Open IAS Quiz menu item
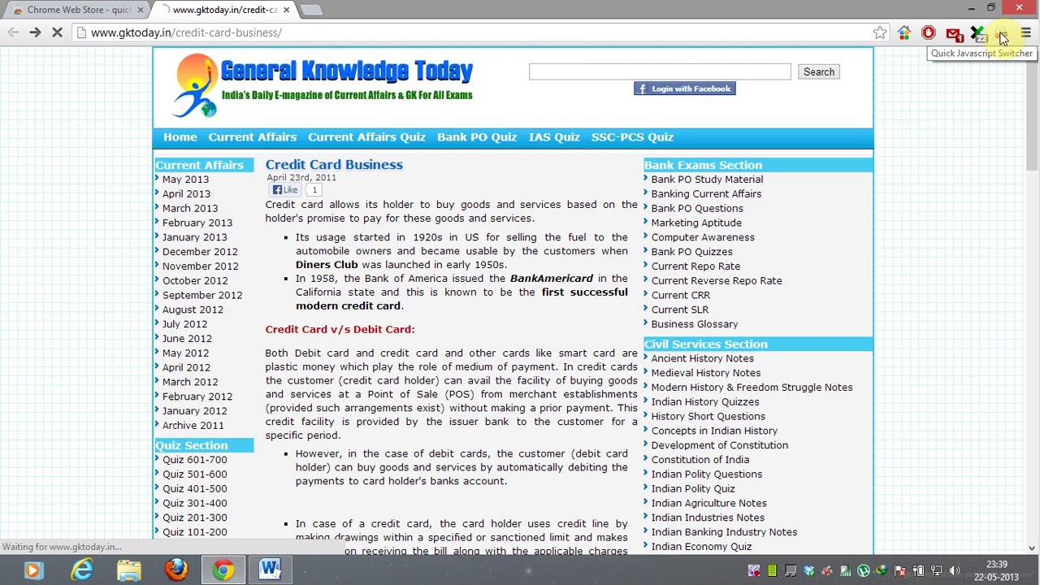The image size is (1040, 585). coord(553,136)
